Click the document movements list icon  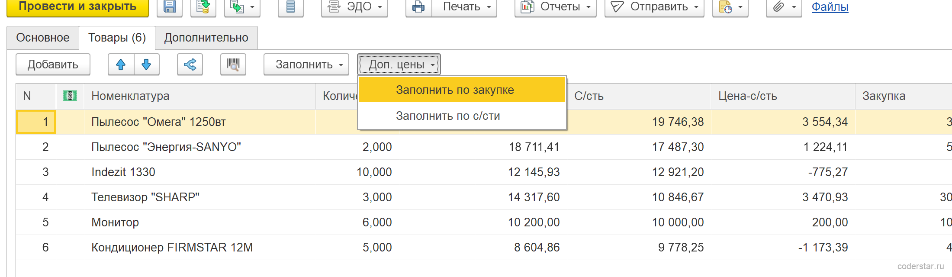pyautogui.click(x=290, y=7)
